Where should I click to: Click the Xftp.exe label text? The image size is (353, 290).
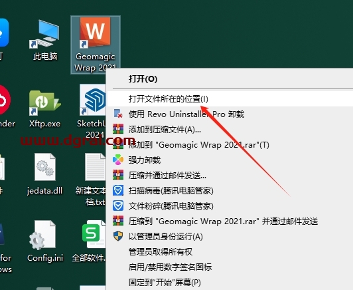[44, 124]
